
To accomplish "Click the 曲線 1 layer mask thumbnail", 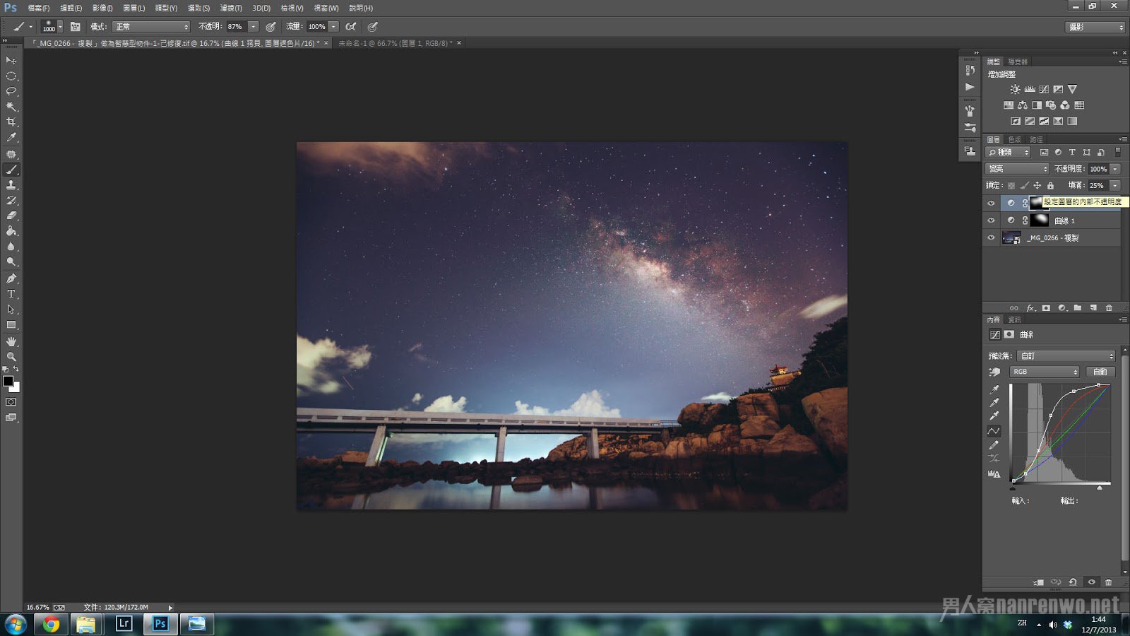I will [1039, 220].
